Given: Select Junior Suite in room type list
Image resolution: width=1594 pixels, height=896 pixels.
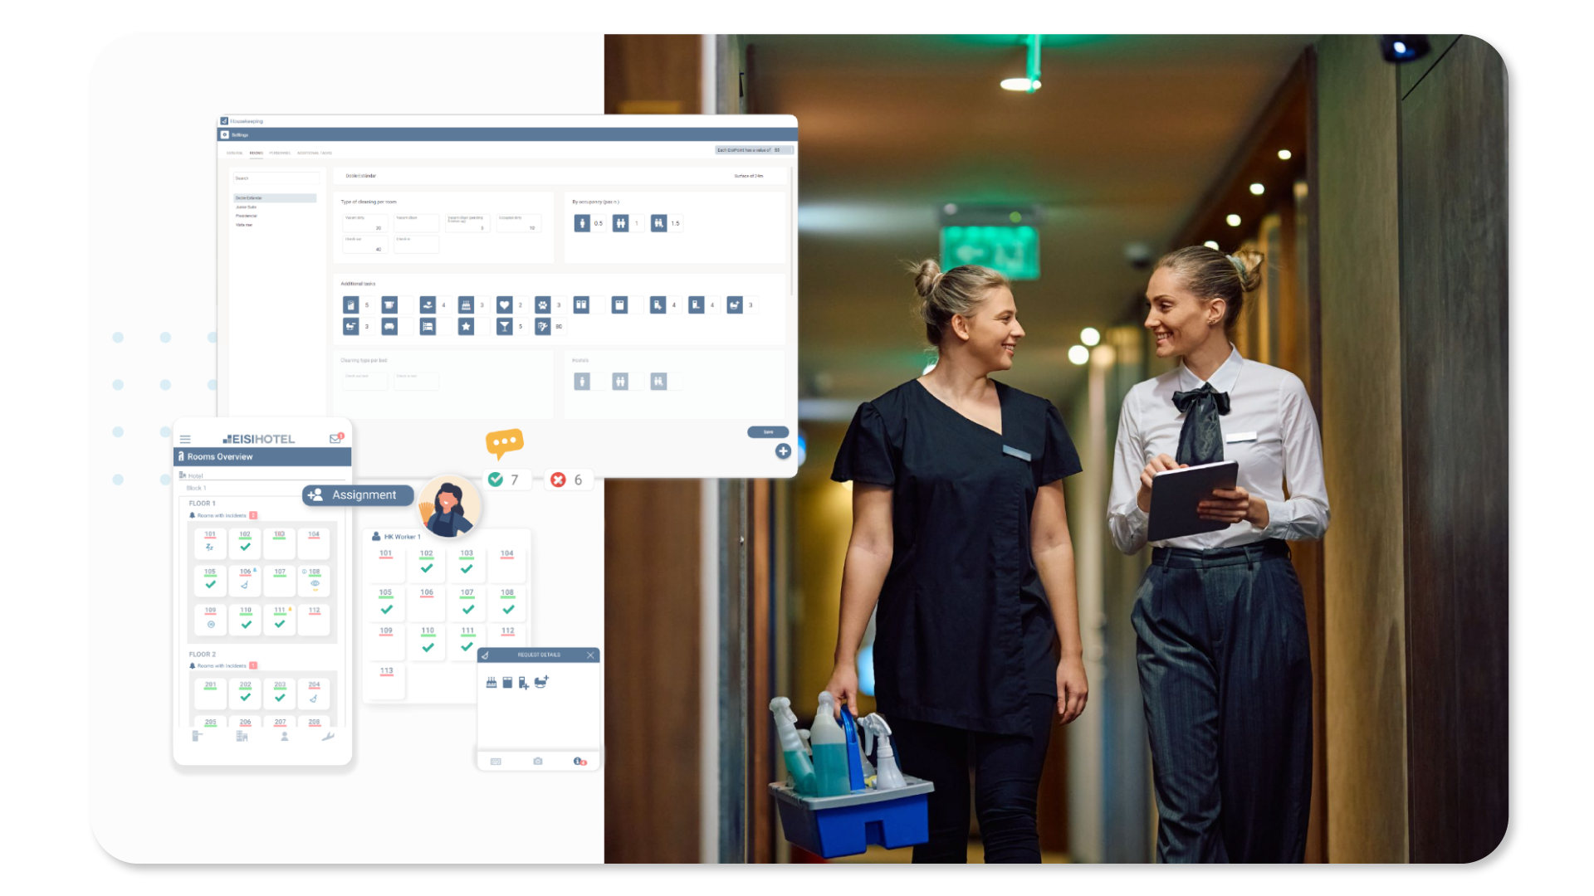Looking at the screenshot, I should pyautogui.click(x=247, y=207).
